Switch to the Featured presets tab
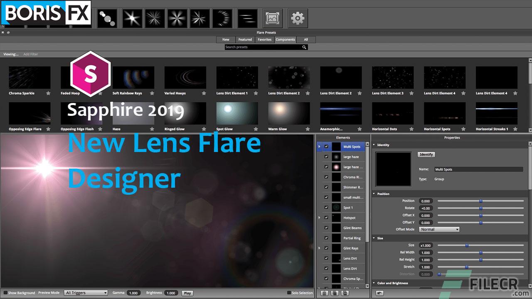This screenshot has width=532, height=299. 245,39
